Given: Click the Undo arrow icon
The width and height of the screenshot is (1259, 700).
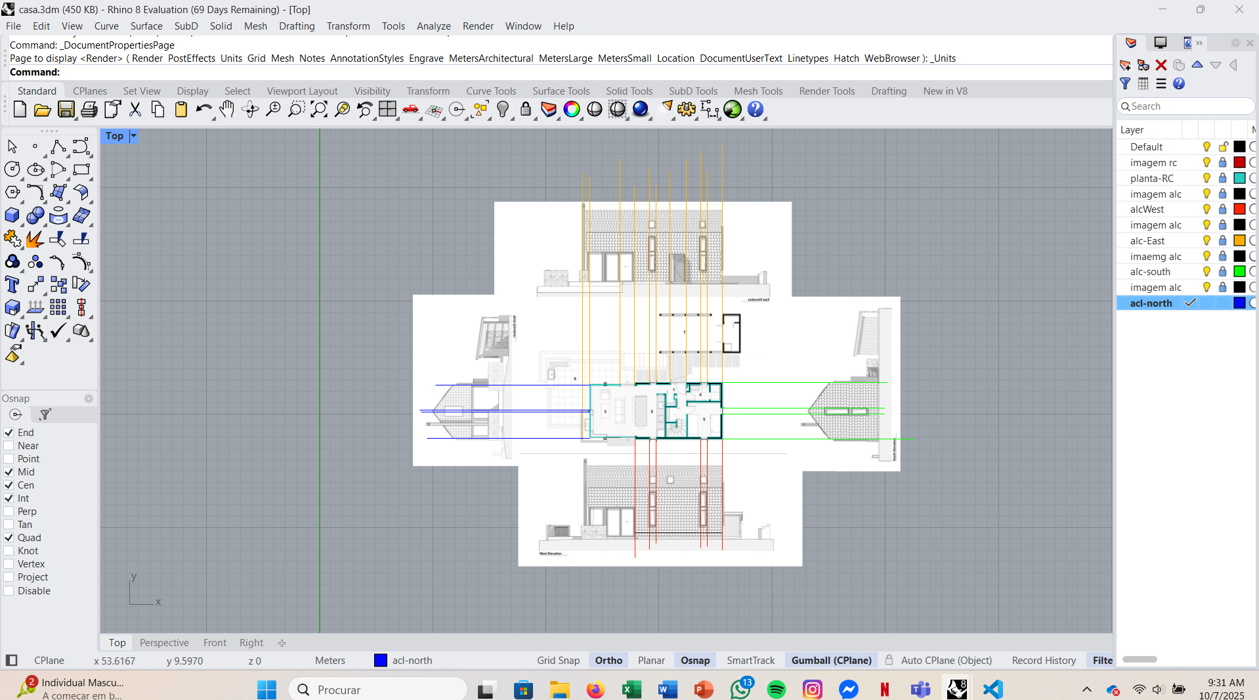Looking at the screenshot, I should (x=203, y=110).
